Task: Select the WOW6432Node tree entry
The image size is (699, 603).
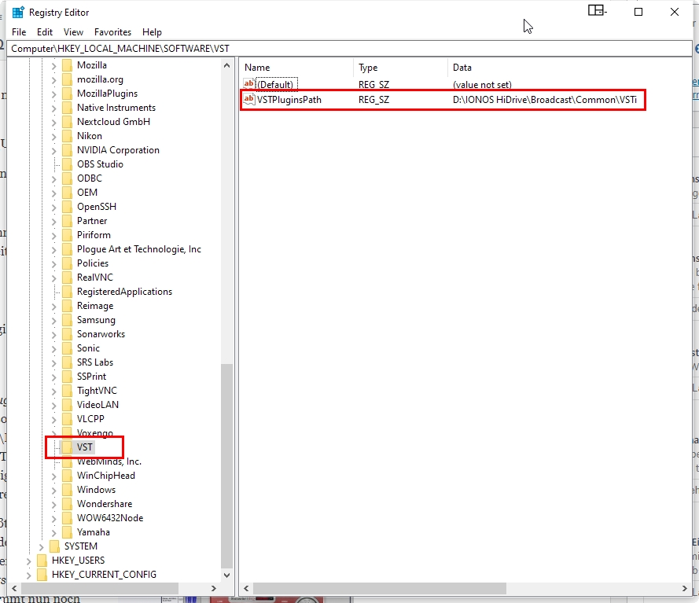Action: coord(109,518)
